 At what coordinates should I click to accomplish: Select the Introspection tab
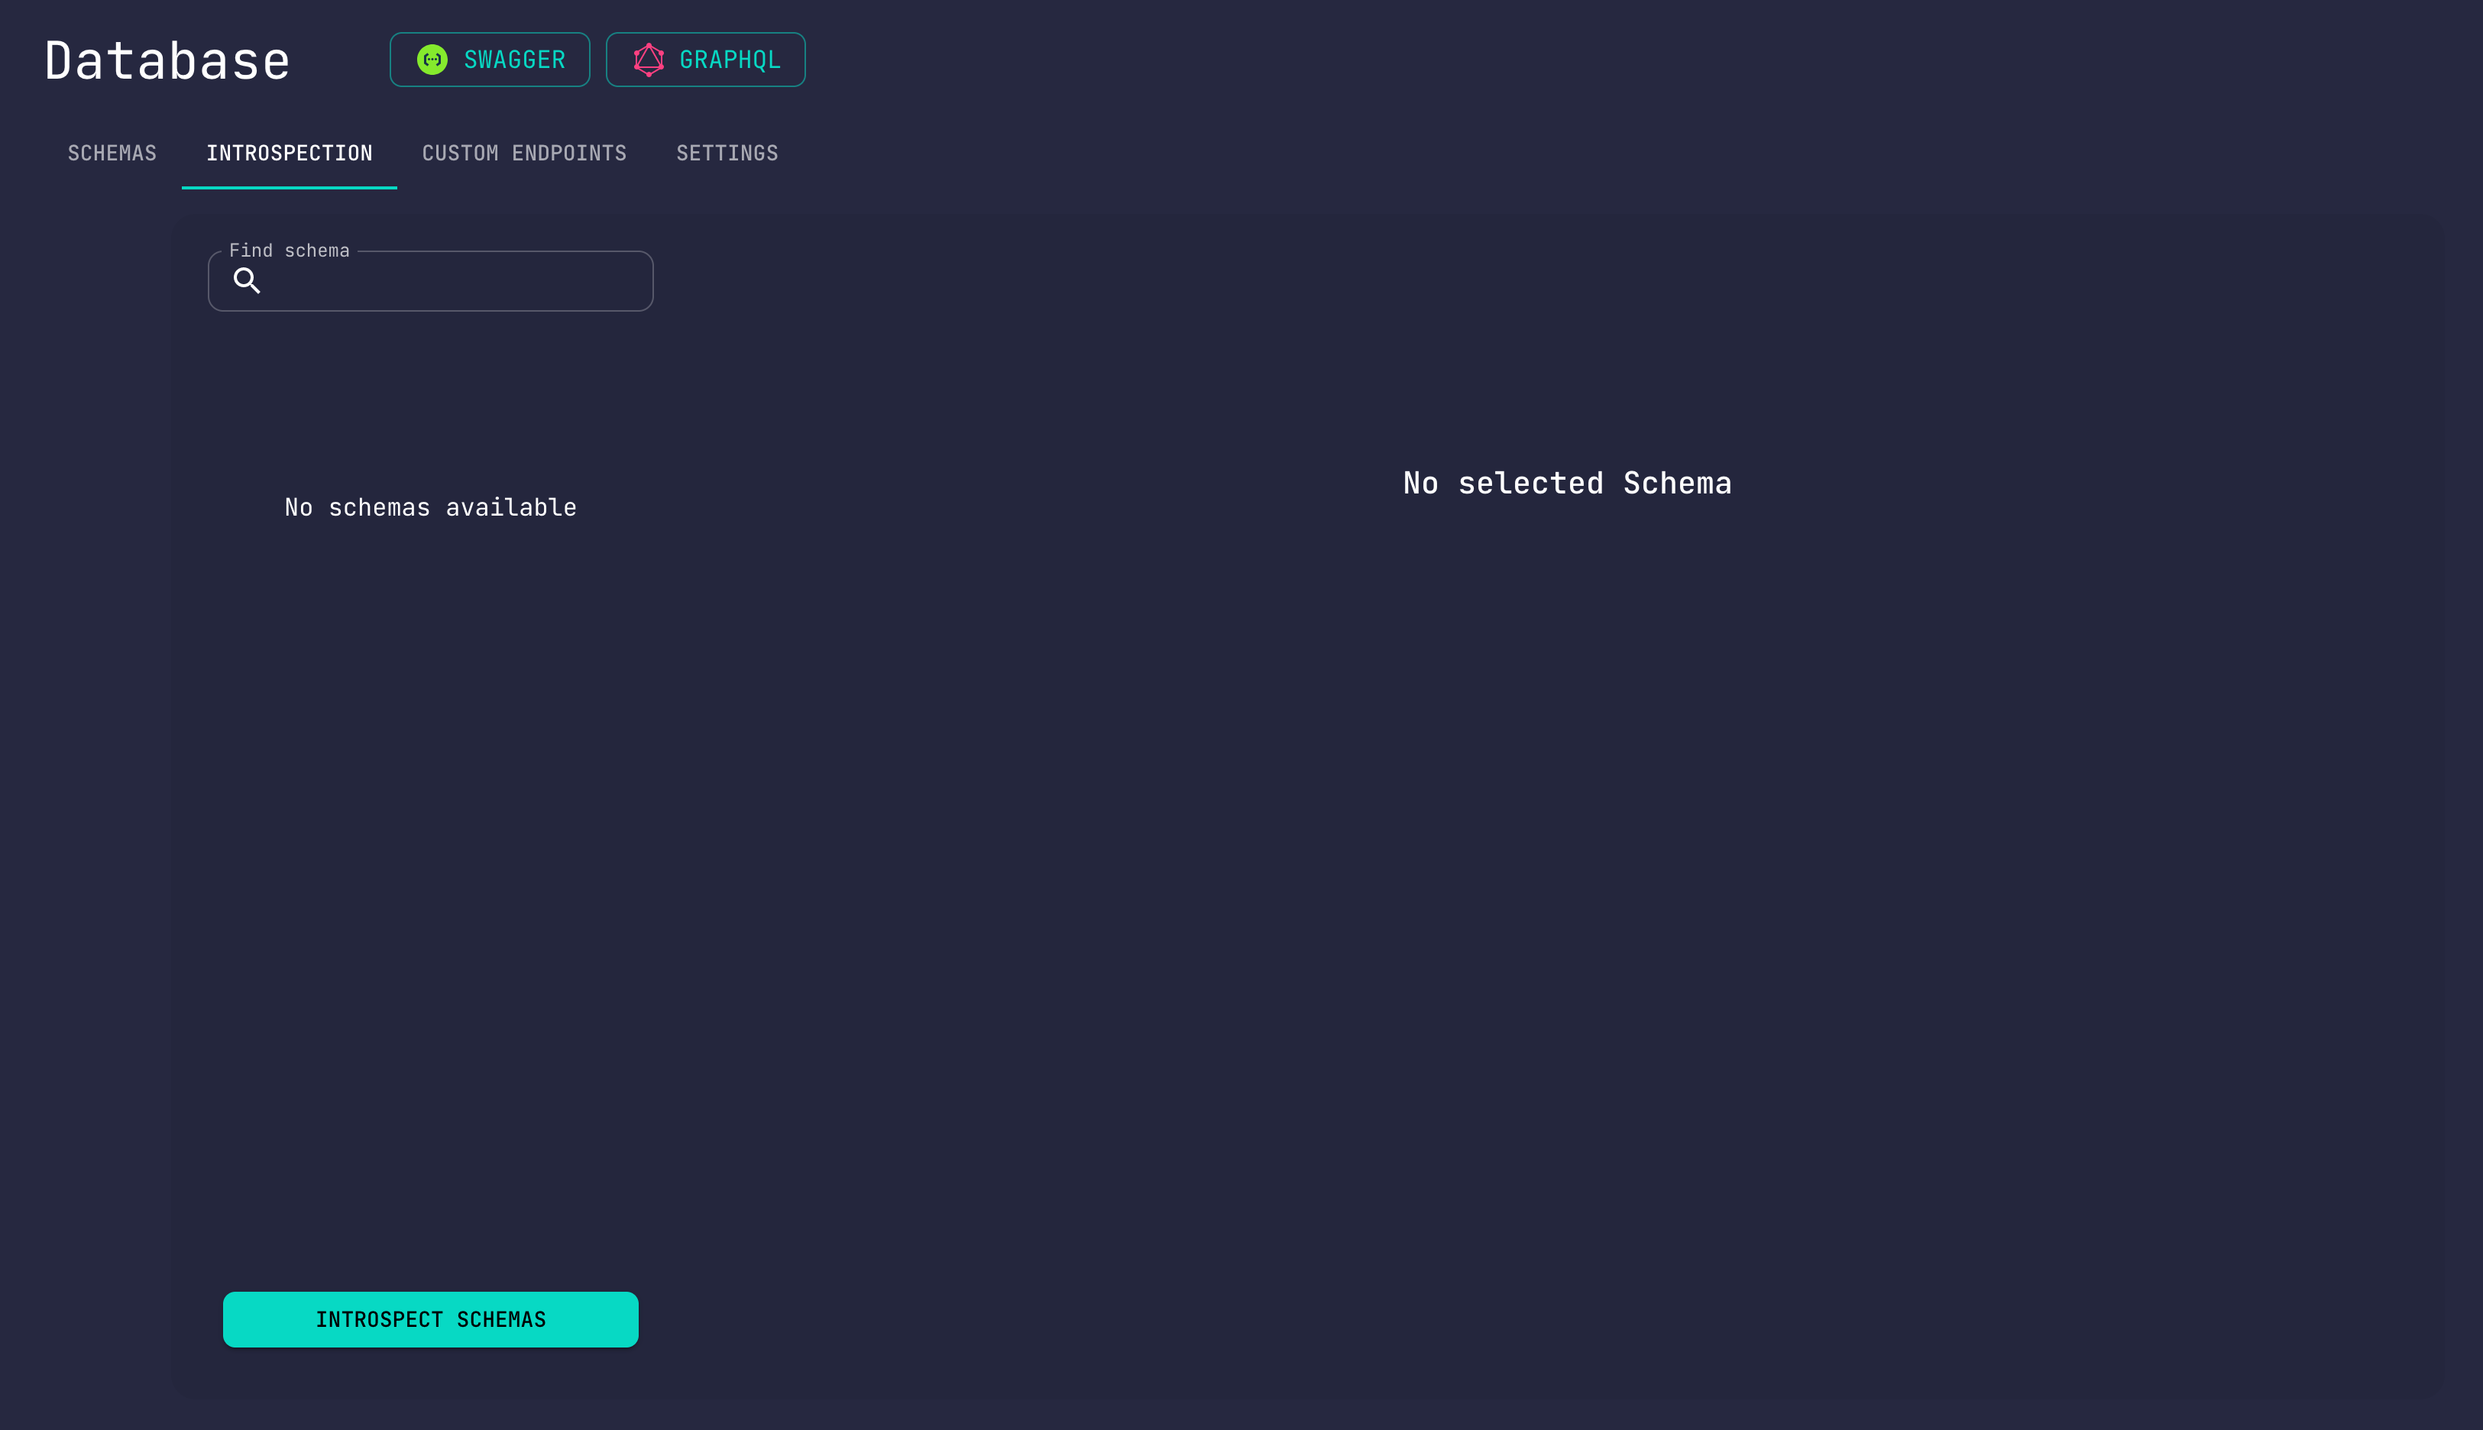coord(290,154)
